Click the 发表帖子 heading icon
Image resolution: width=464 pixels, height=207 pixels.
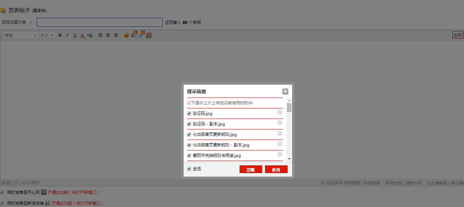3,11
